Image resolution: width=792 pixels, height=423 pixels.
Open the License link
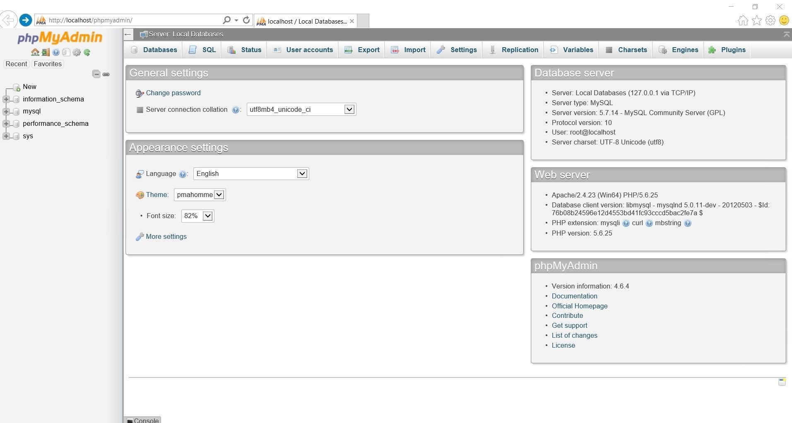(x=563, y=346)
